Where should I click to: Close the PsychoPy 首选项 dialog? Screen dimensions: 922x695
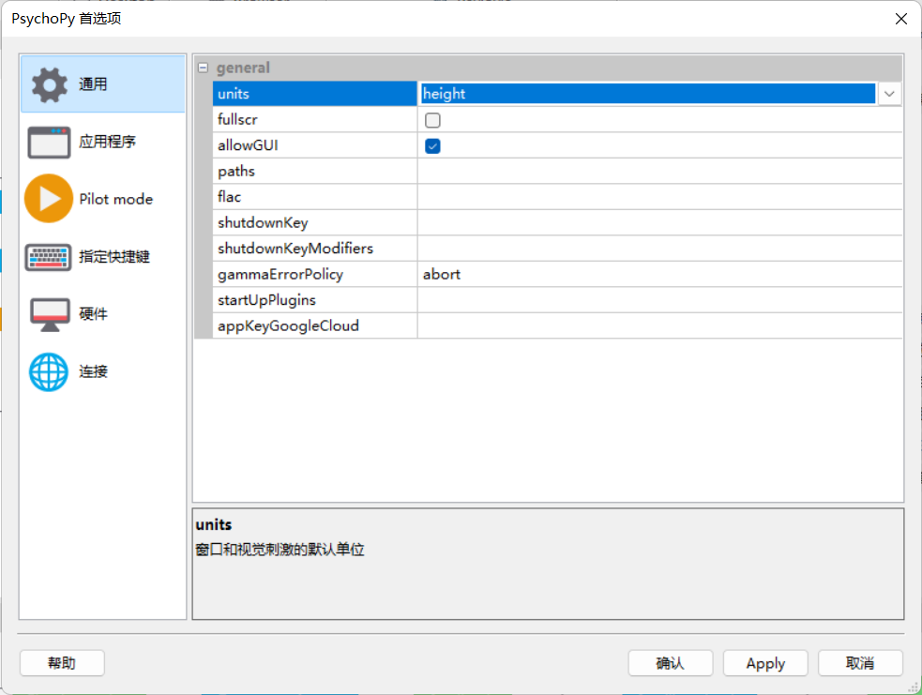pos(900,19)
